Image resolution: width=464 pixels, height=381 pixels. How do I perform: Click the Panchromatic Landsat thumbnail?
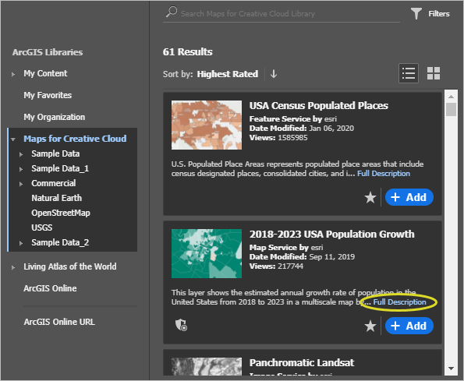(207, 366)
